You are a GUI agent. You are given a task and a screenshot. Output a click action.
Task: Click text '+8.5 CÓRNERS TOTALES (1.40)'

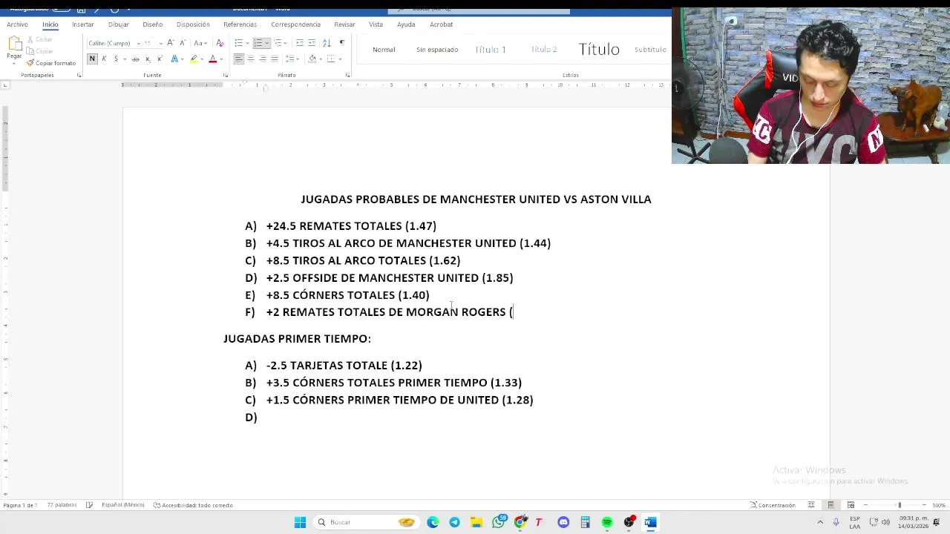coord(347,295)
